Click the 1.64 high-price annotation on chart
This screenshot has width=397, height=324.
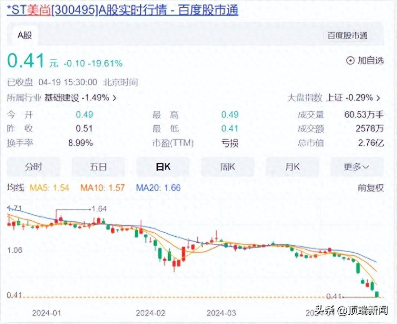pos(99,209)
